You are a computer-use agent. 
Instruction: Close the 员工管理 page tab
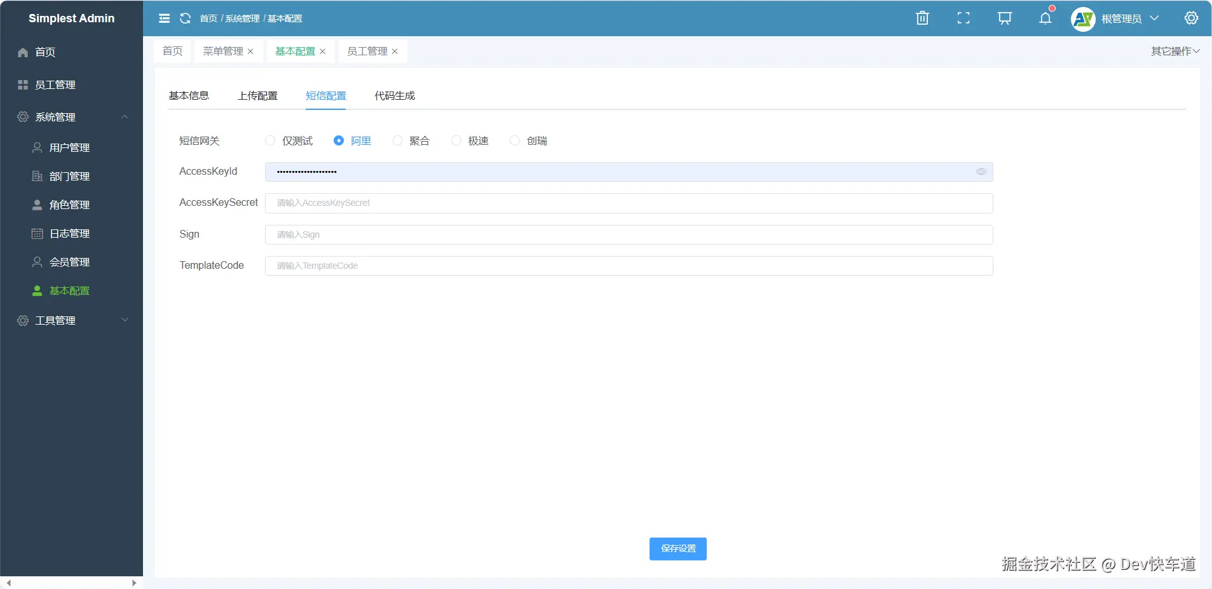(395, 51)
